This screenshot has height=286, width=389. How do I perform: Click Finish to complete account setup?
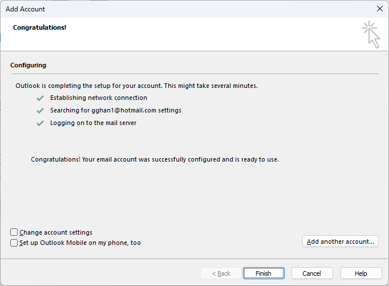click(x=263, y=273)
